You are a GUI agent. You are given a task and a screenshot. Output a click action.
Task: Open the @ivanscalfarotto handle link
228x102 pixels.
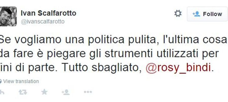coord(43,22)
